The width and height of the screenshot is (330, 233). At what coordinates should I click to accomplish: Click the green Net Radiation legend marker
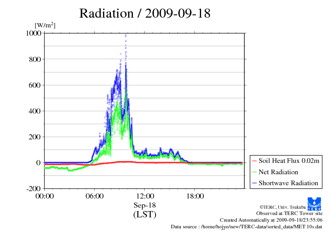pos(254,172)
